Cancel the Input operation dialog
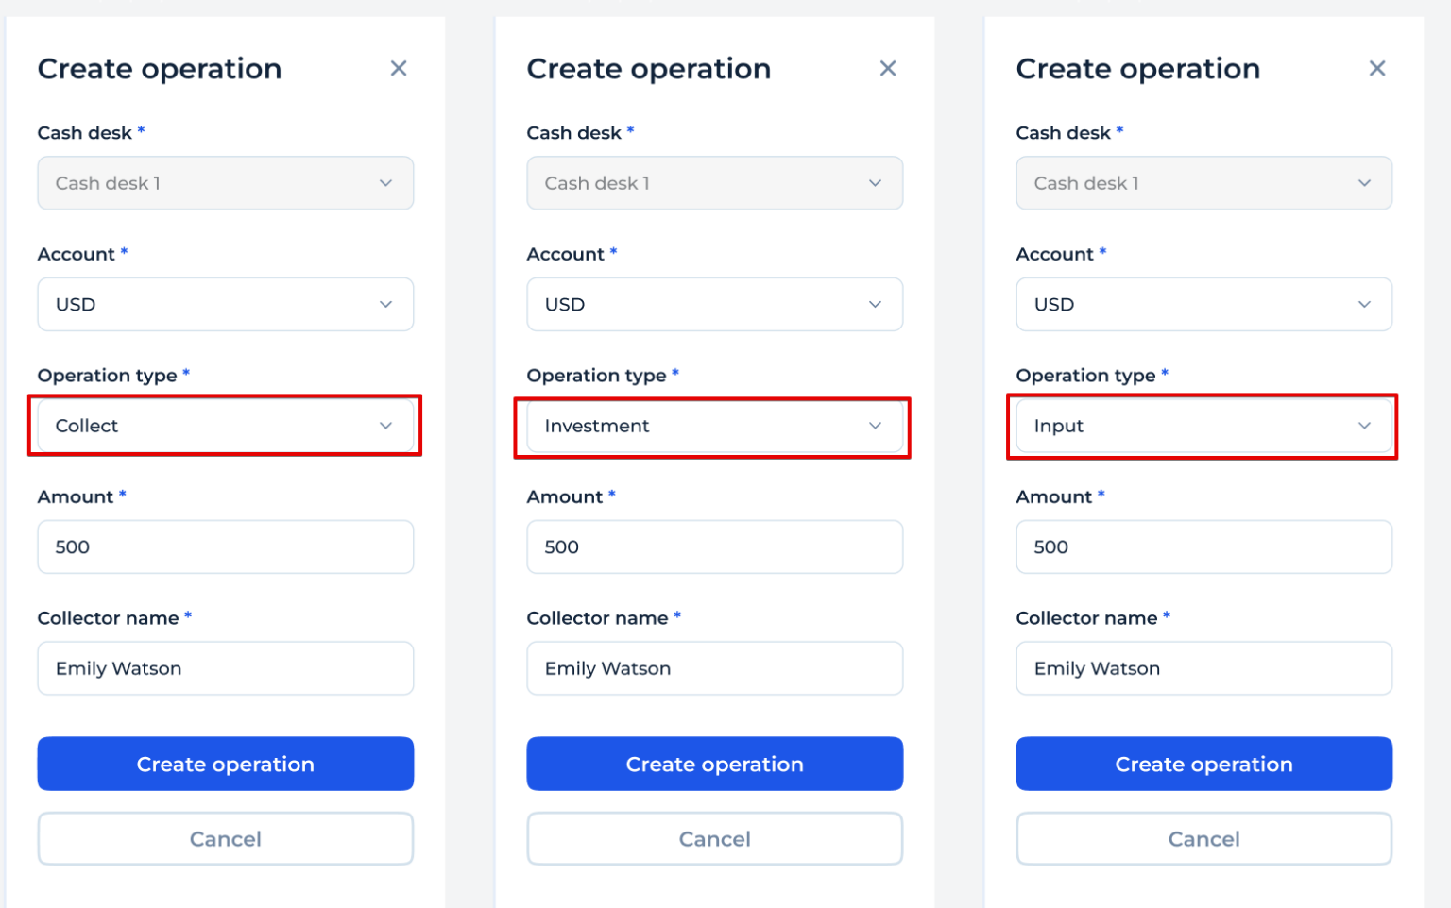 point(1203,838)
